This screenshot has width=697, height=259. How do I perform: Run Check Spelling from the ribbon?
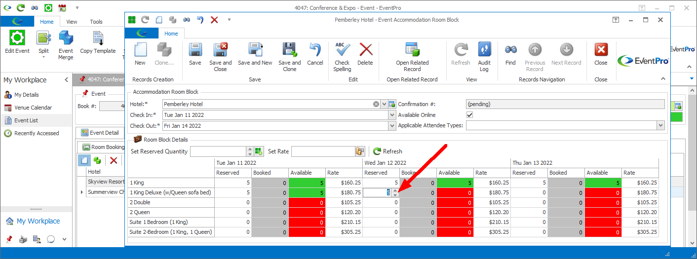[x=342, y=57]
